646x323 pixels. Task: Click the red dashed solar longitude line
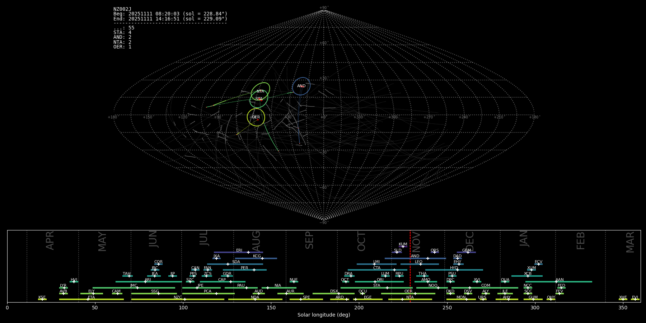(x=410, y=273)
